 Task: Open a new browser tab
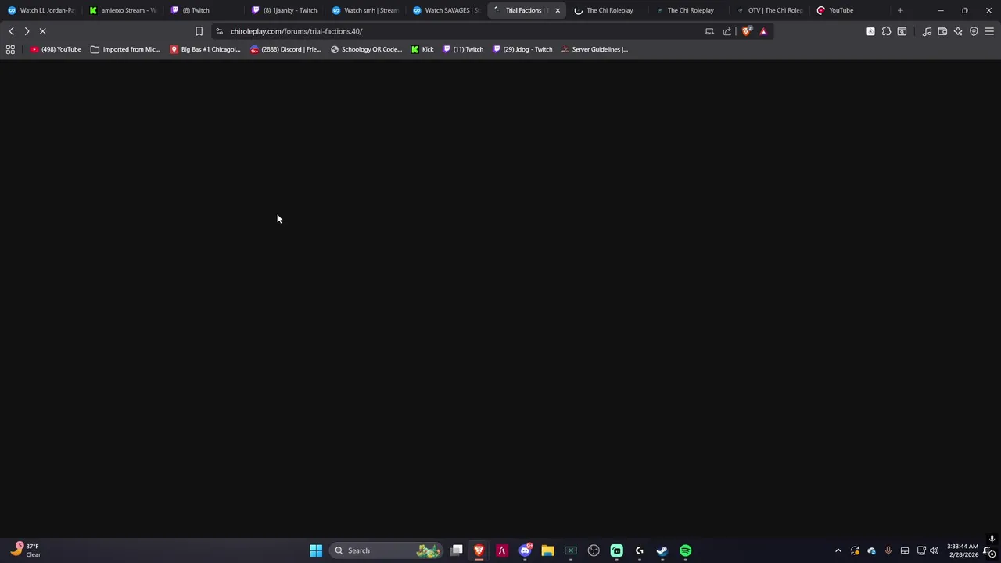[900, 10]
